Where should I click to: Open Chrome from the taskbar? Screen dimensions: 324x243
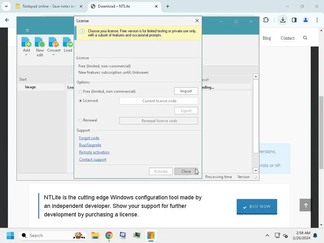click(109, 235)
